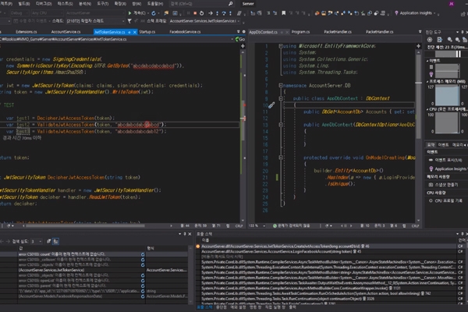Click the Step Out debug icon
Image resolution: width=468 pixels, height=312 pixels.
[x=230, y=13]
